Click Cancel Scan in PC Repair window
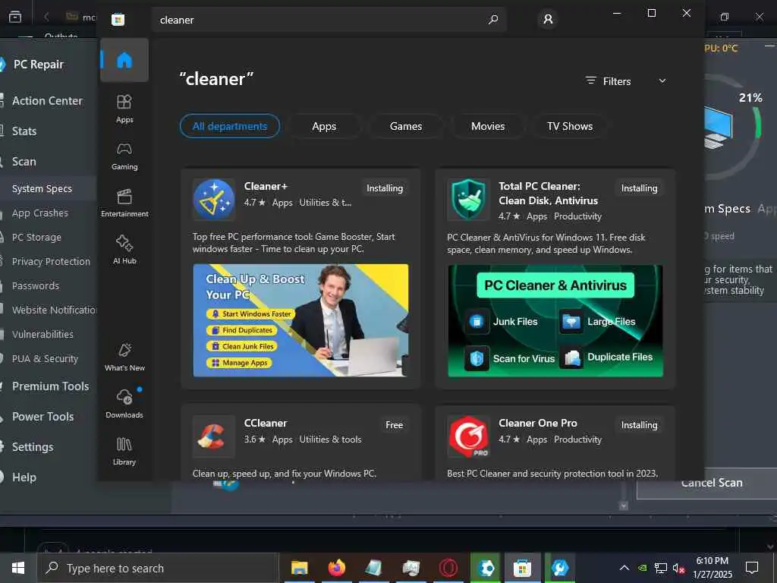Viewport: 777px width, 583px height. click(712, 483)
